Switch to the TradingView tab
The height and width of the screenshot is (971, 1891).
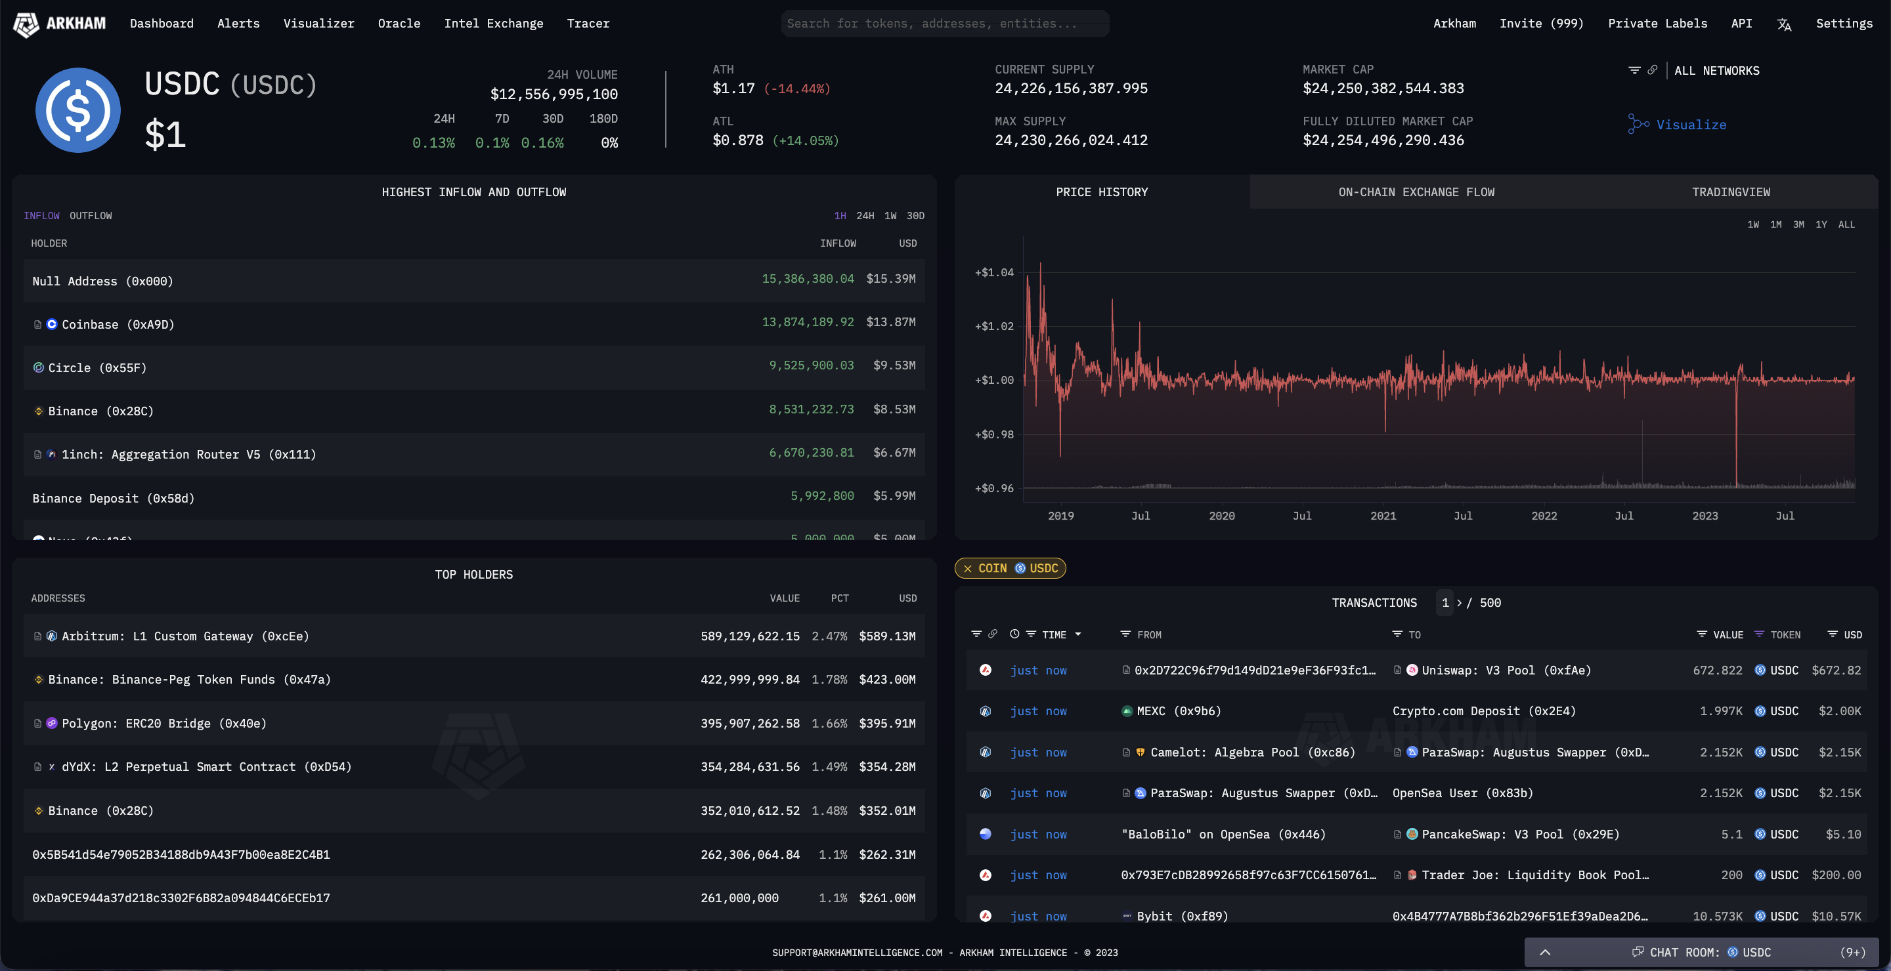(1730, 192)
